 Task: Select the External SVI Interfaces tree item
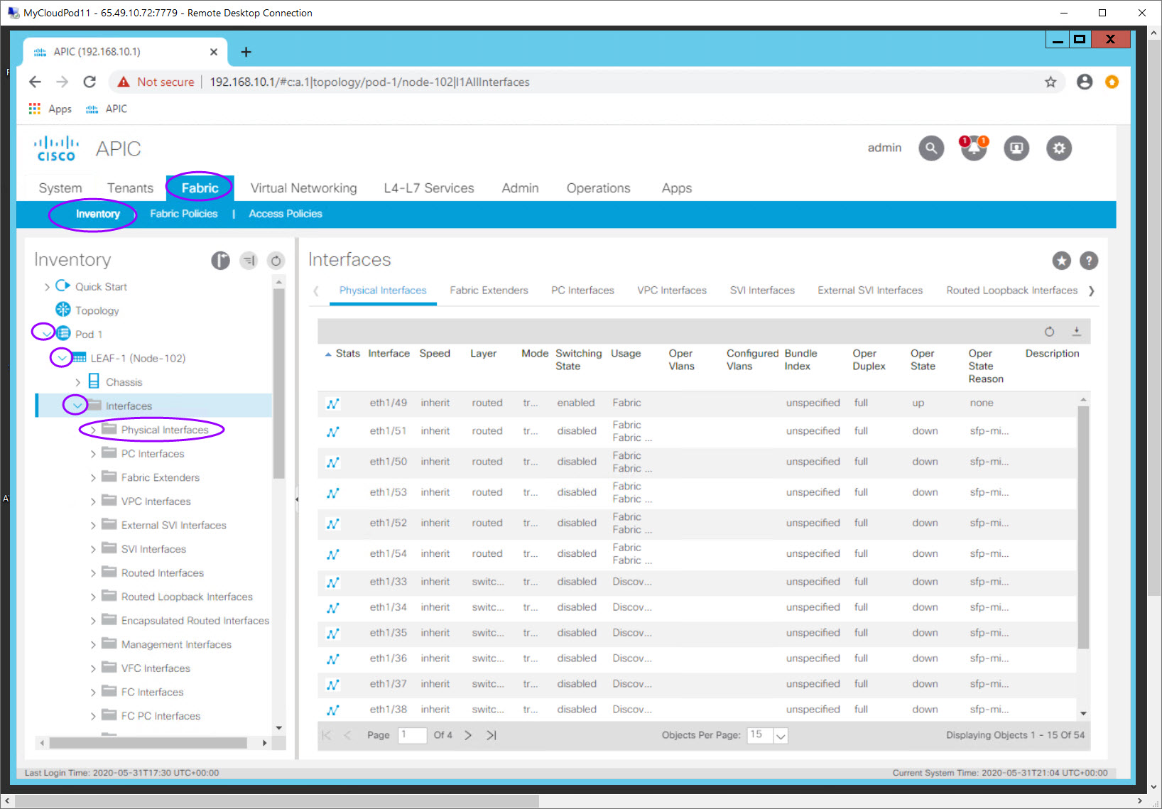(x=173, y=525)
